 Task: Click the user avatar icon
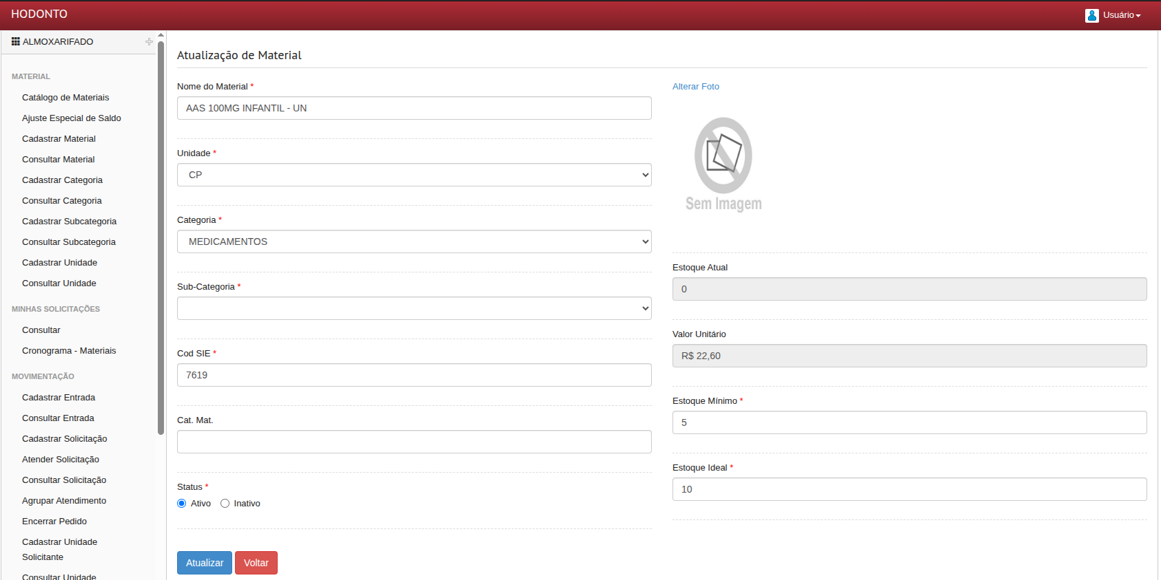pyautogui.click(x=1091, y=15)
